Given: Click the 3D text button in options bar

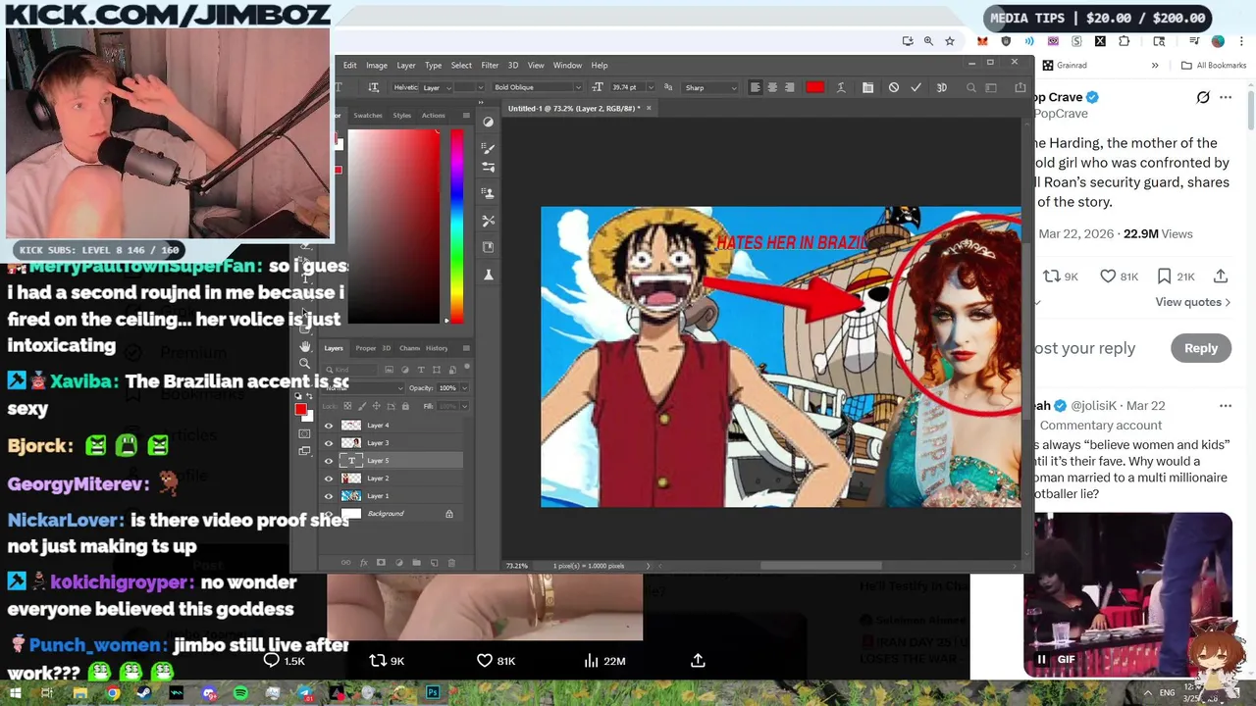Looking at the screenshot, I should pos(941,87).
